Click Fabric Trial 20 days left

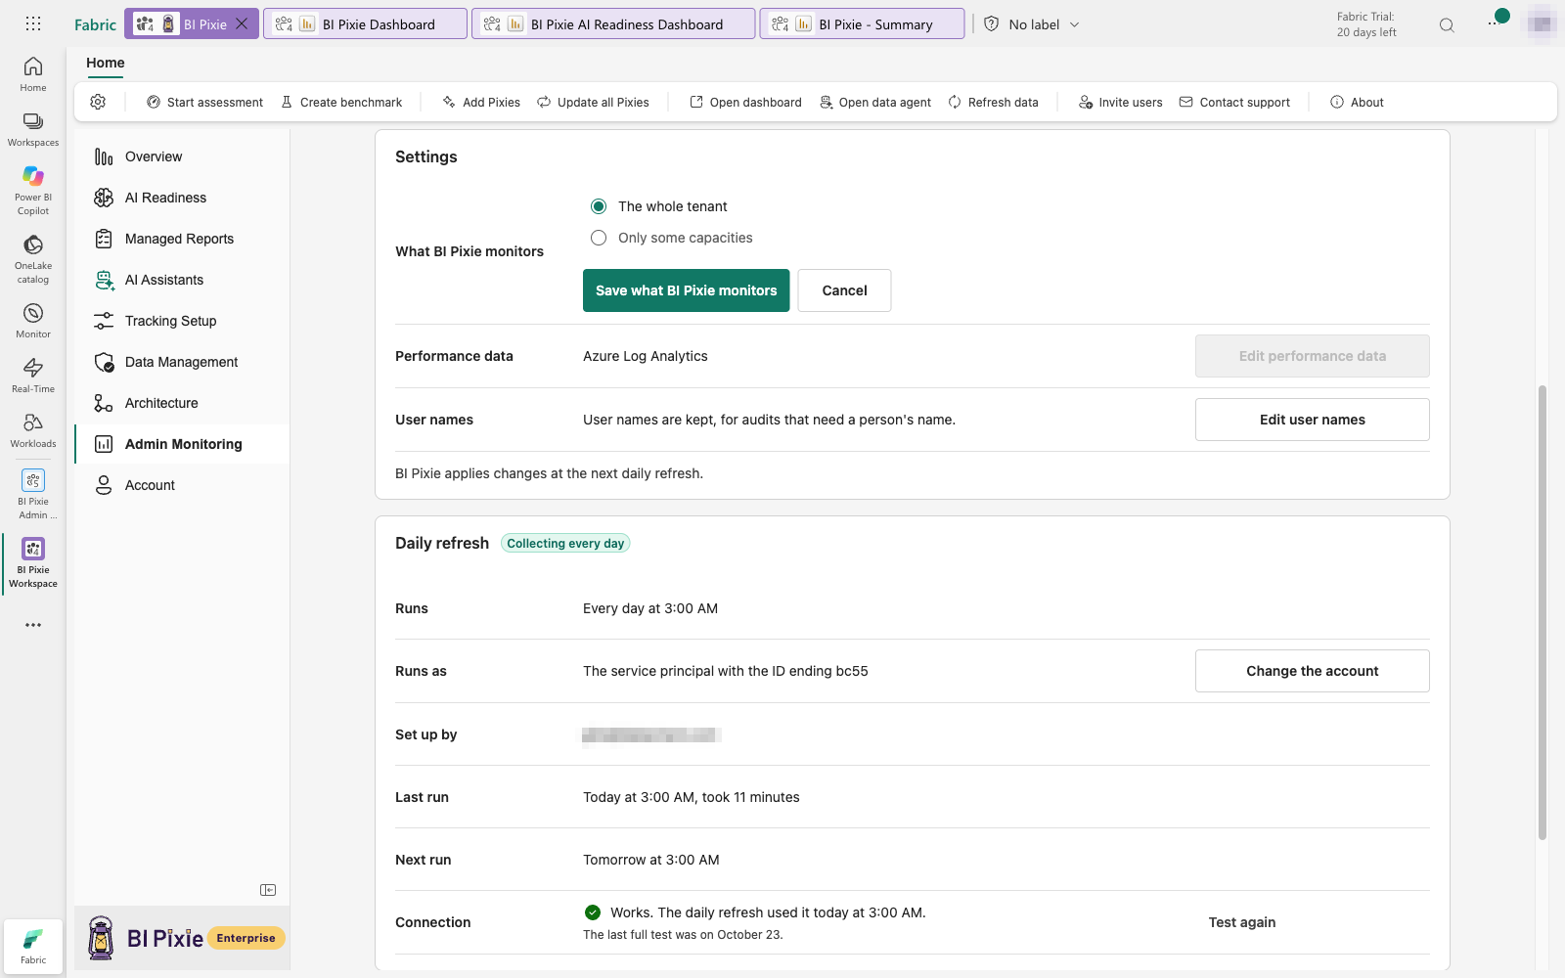point(1366,24)
